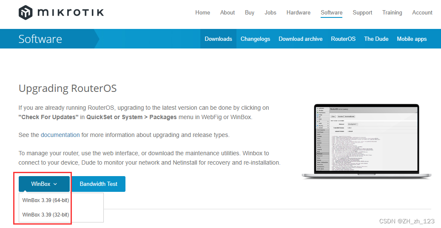Open the Training page
The width and height of the screenshot is (441, 228).
(392, 13)
